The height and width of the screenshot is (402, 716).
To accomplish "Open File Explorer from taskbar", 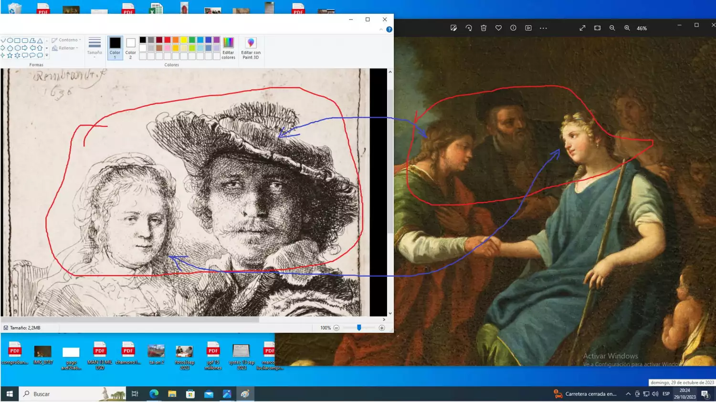I will click(172, 394).
